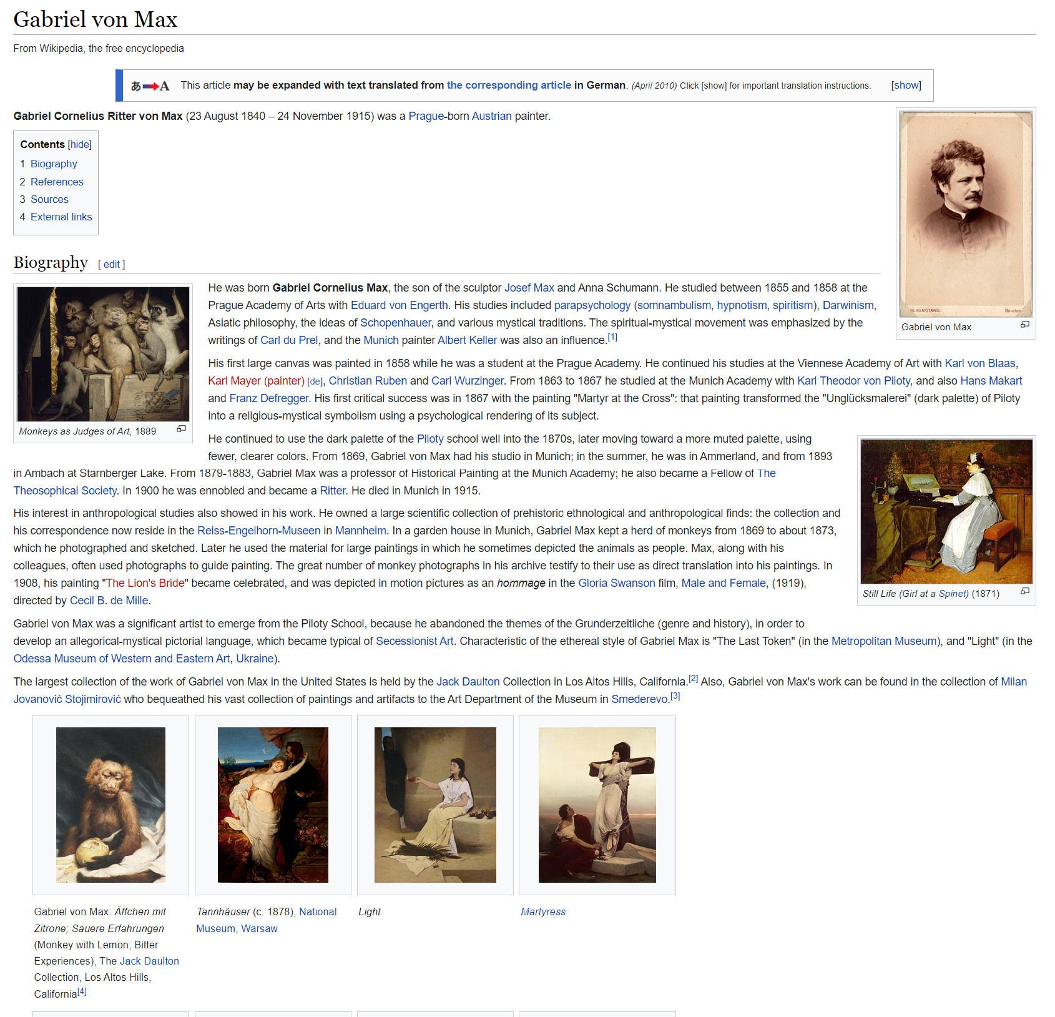Open The Lion's Bride red link
Image resolution: width=1055 pixels, height=1017 pixels.
[x=145, y=583]
